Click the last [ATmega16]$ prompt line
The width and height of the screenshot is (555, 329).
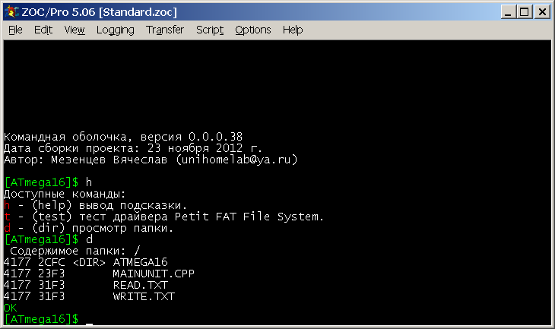tap(41, 319)
